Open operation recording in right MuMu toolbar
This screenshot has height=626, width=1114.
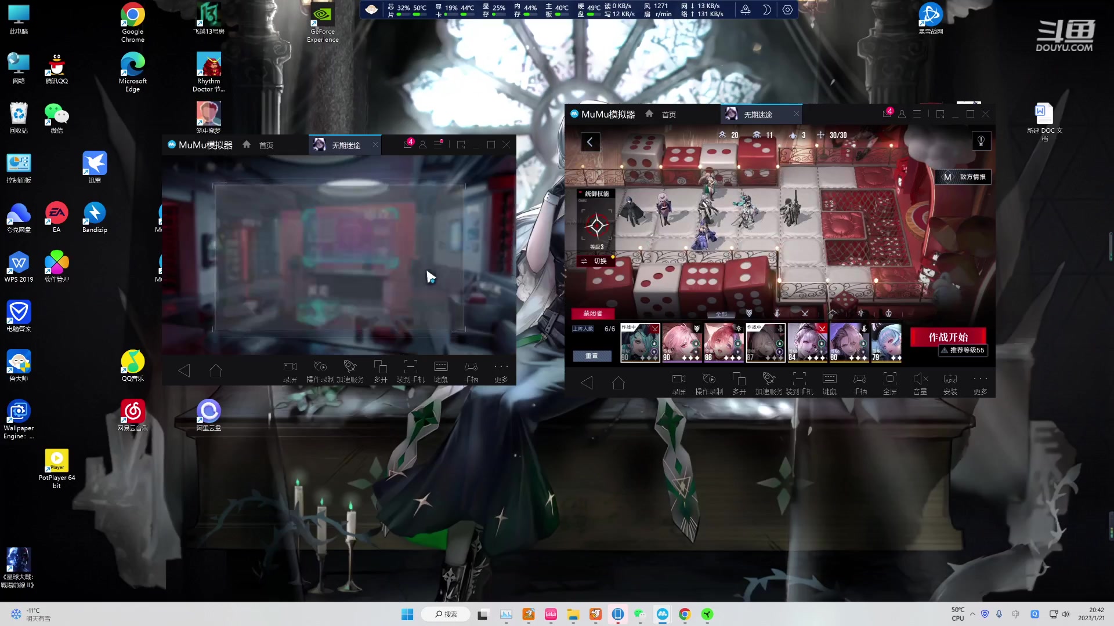coord(709,384)
